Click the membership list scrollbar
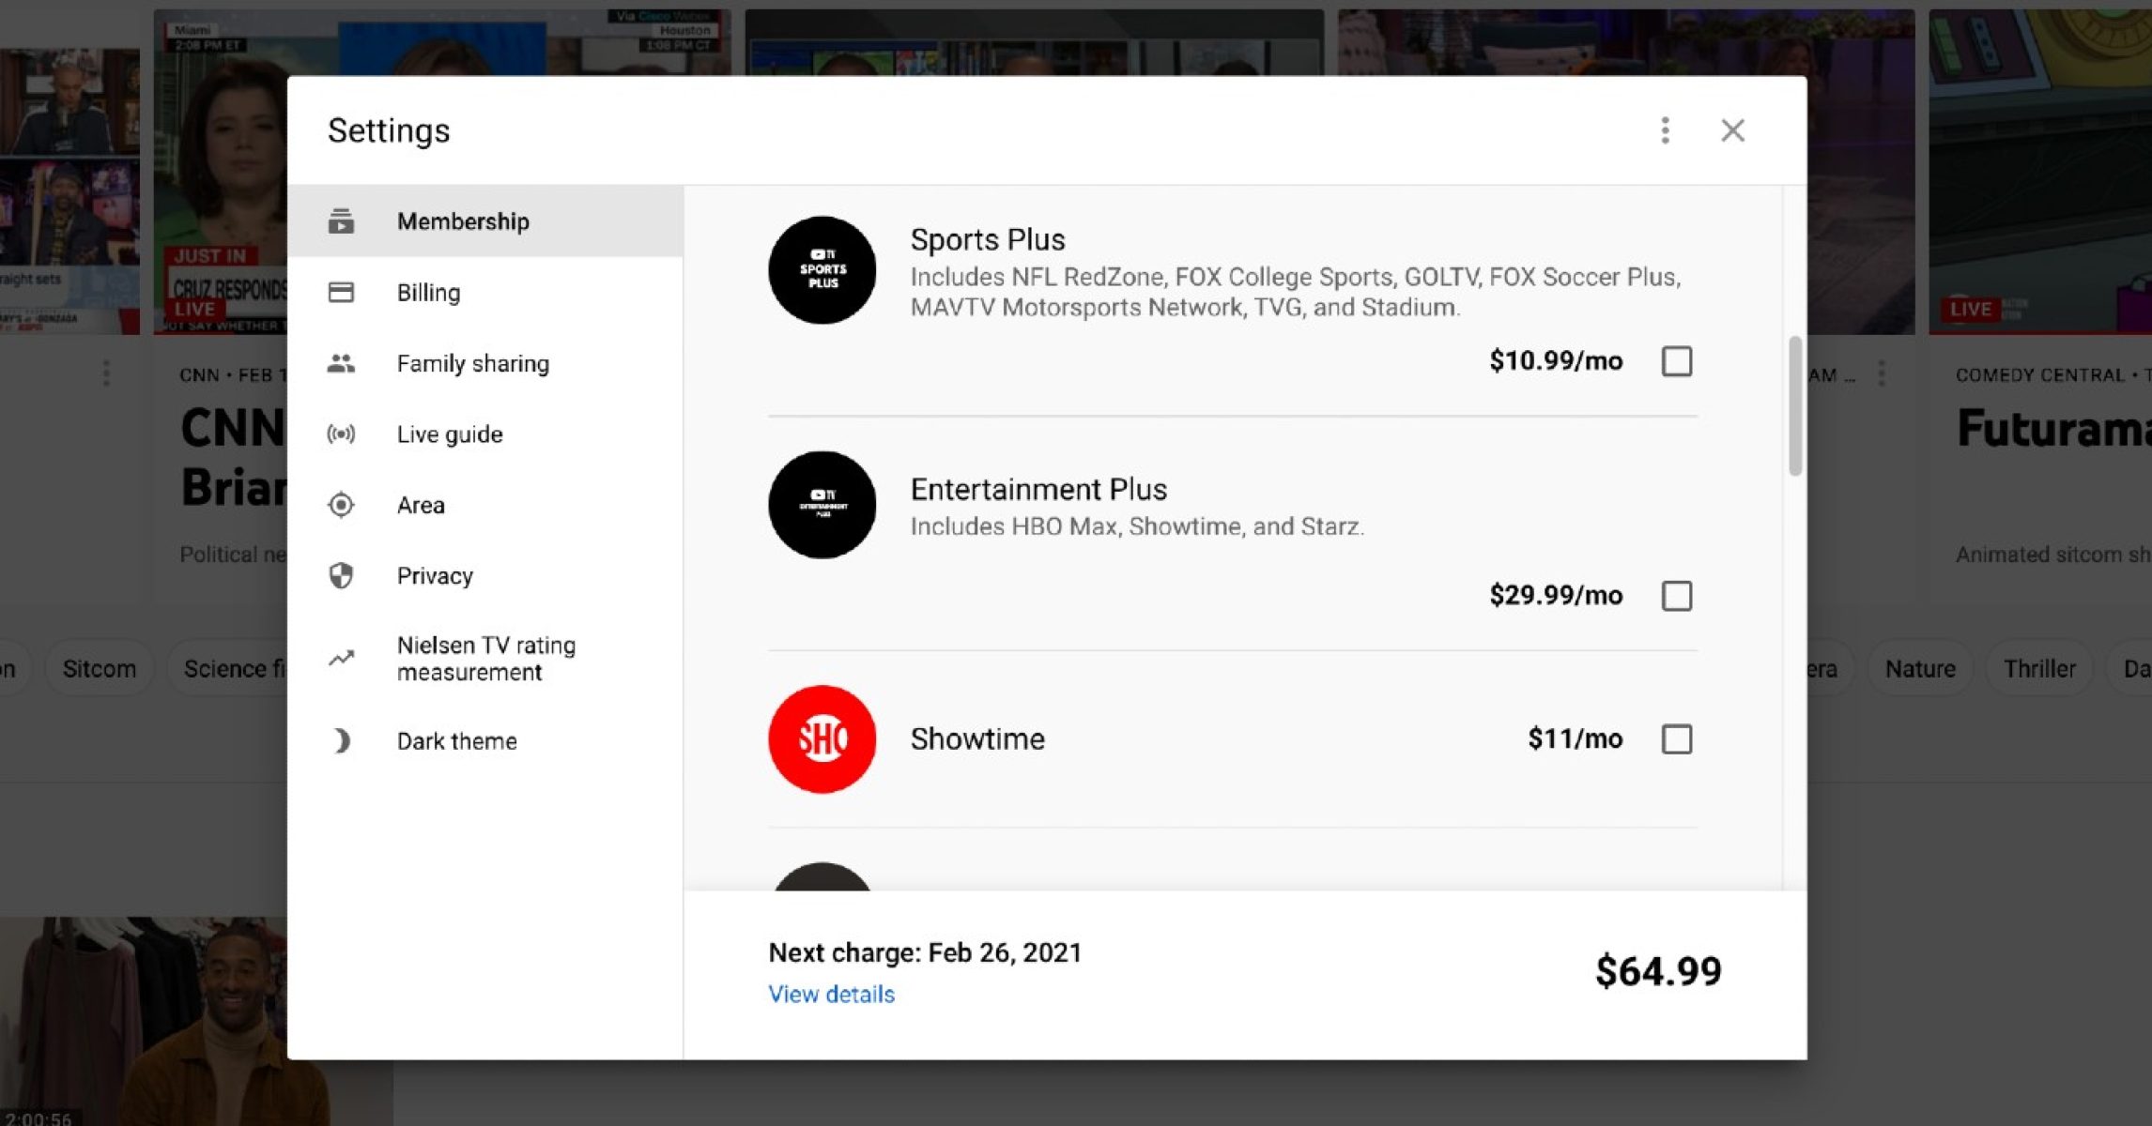The image size is (2152, 1126). [1794, 406]
